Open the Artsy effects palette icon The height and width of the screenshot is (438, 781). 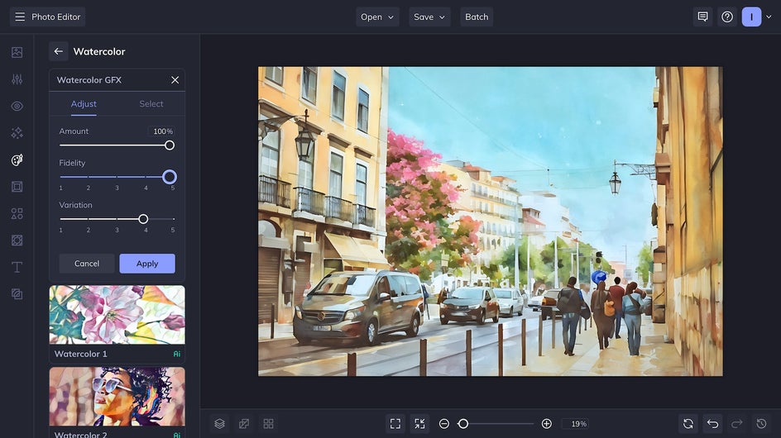click(17, 160)
